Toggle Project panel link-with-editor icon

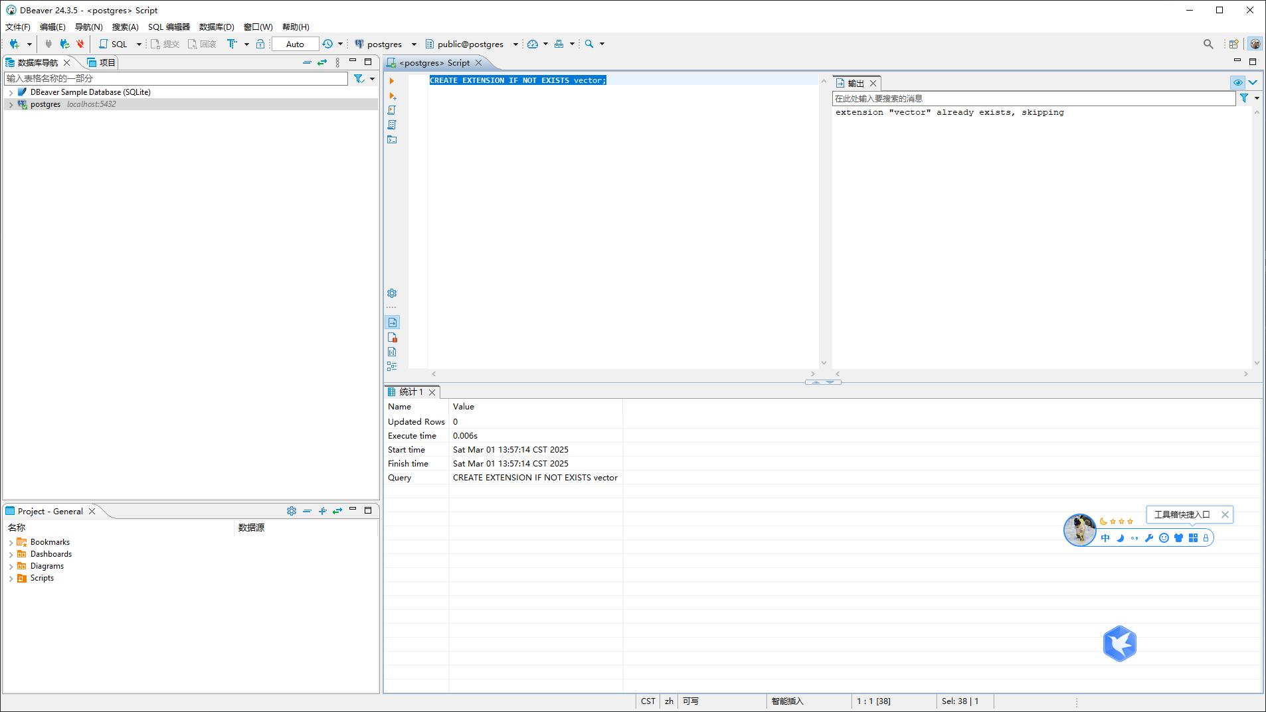337,511
